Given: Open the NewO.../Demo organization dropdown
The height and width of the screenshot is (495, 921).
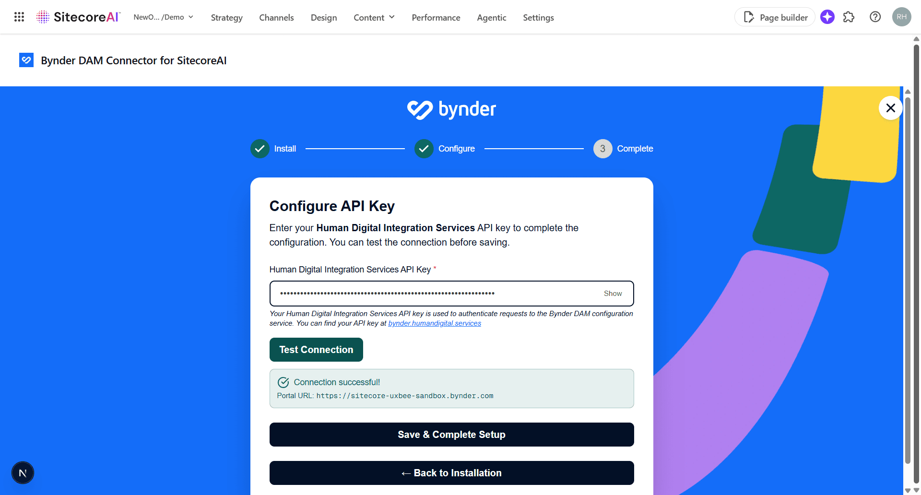Looking at the screenshot, I should pos(163,17).
